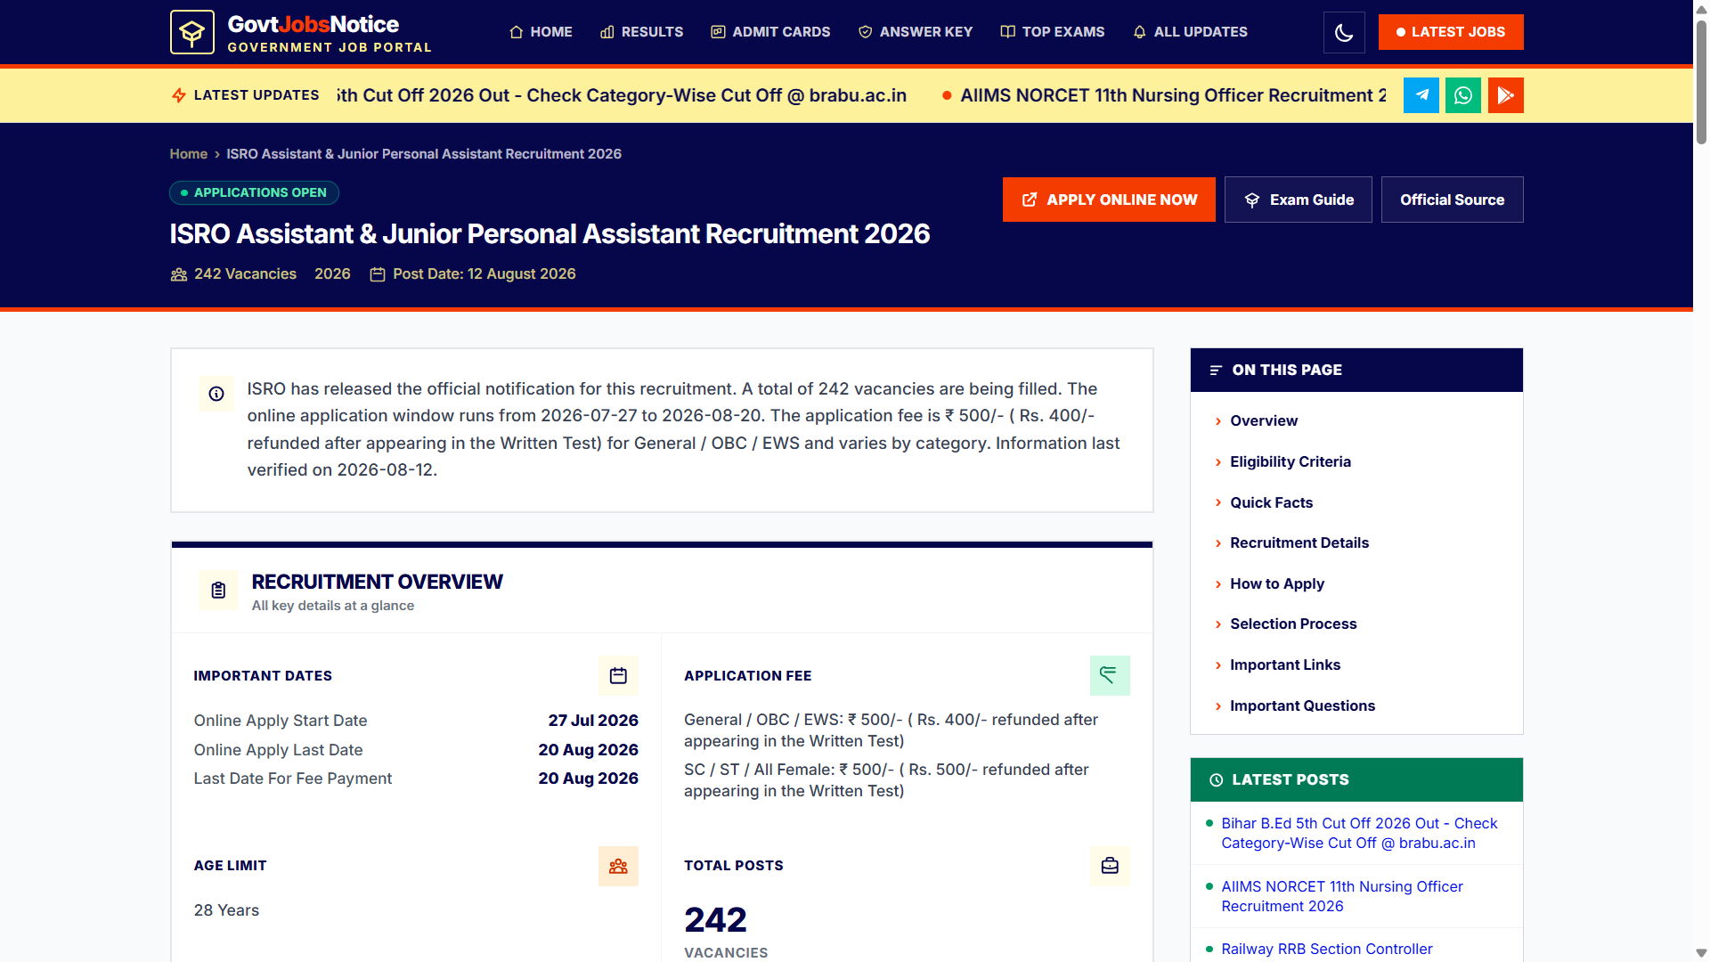Jump to Quick Facts section
1710x962 pixels.
[x=1271, y=503]
